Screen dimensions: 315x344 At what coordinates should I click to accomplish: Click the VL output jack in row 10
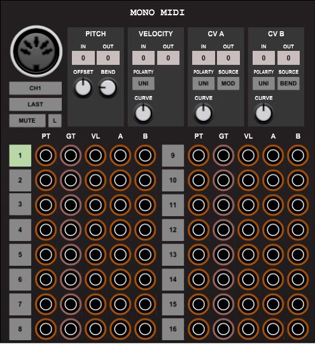(x=248, y=181)
